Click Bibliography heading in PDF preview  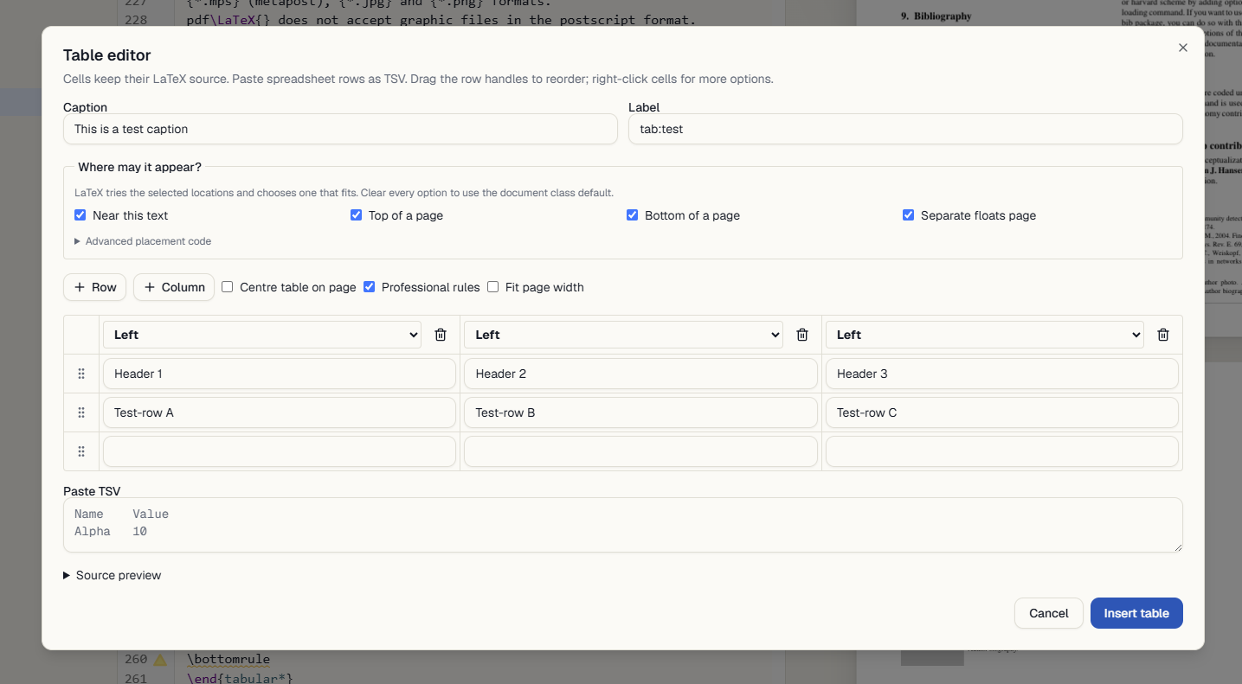(936, 16)
